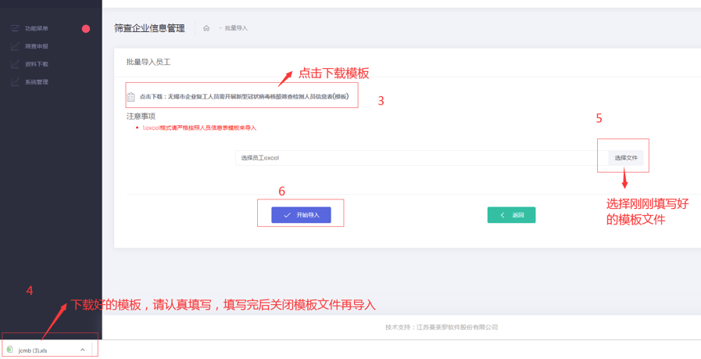Click the red dot beside 功能菜单
This screenshot has height=359, width=701.
coord(86,29)
